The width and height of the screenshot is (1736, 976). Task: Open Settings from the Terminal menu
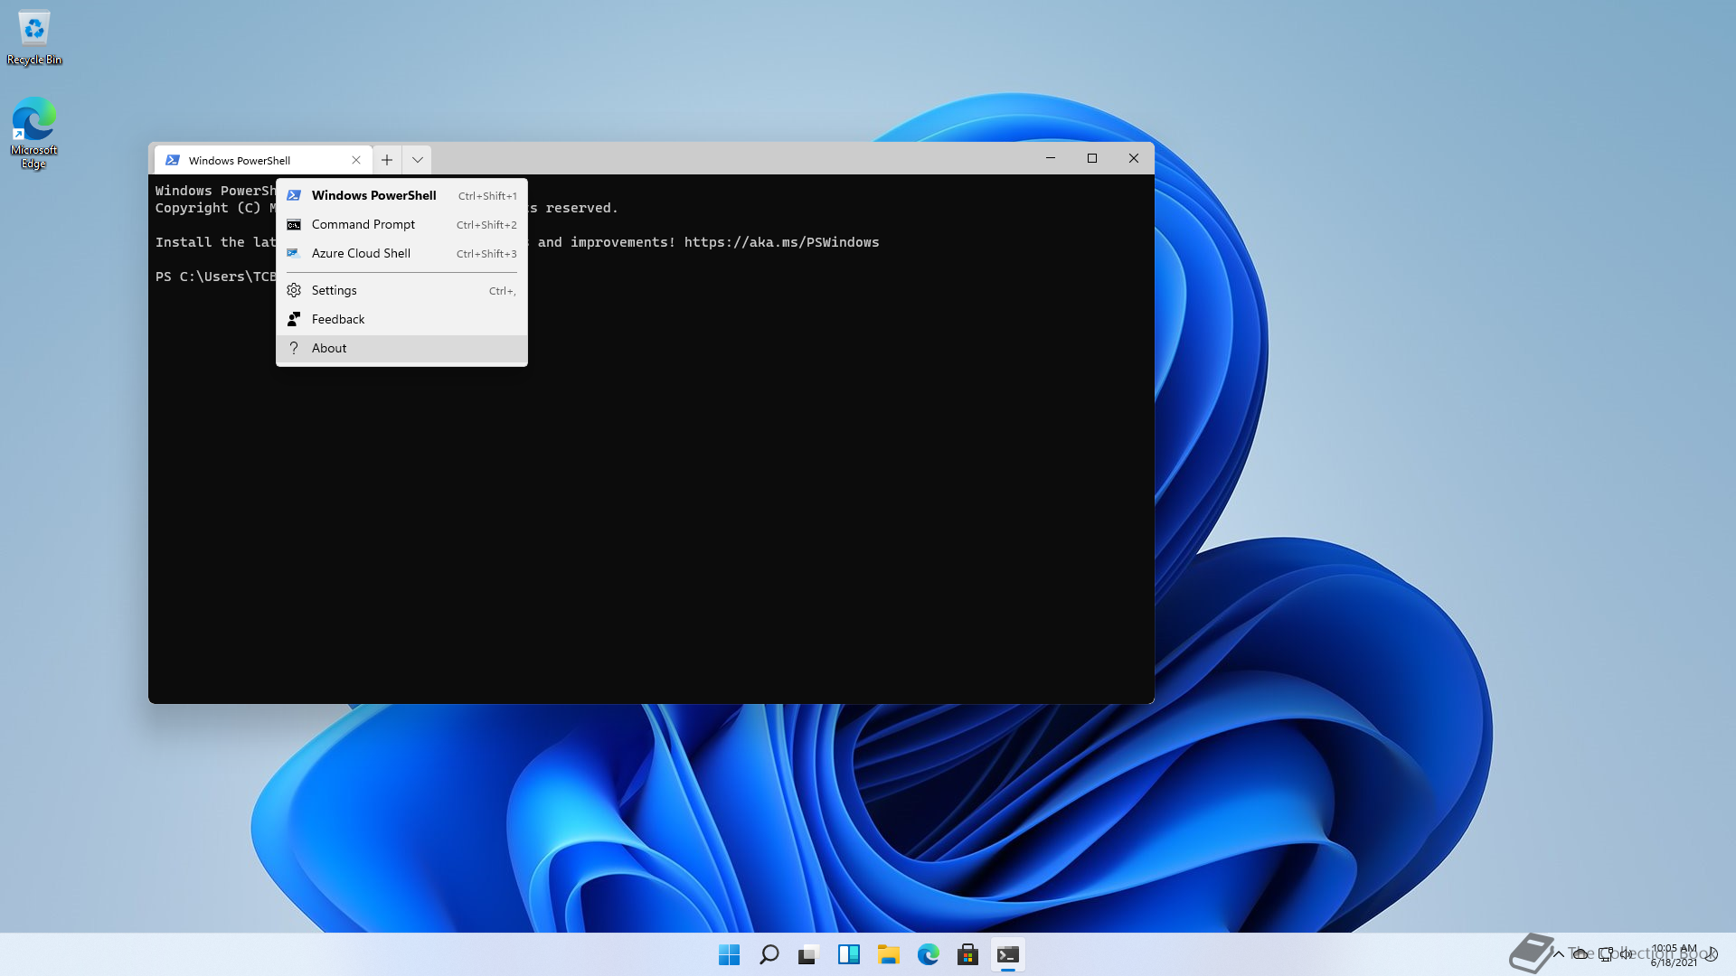click(401, 290)
